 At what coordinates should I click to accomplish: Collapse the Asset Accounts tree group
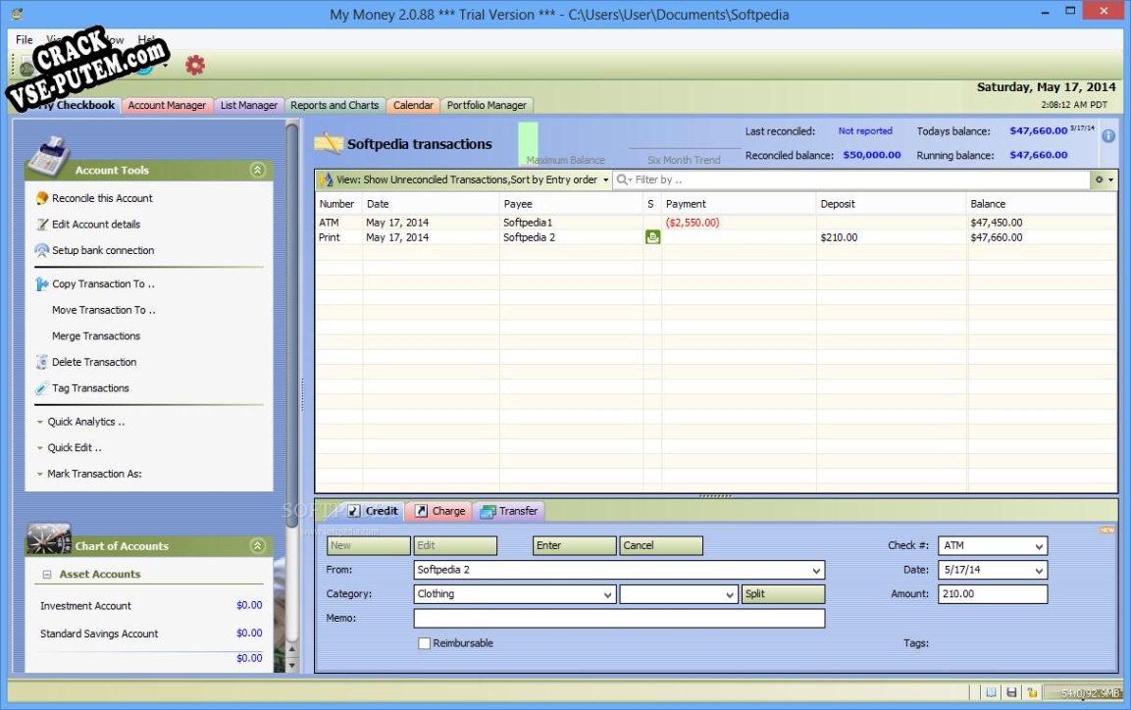(47, 575)
